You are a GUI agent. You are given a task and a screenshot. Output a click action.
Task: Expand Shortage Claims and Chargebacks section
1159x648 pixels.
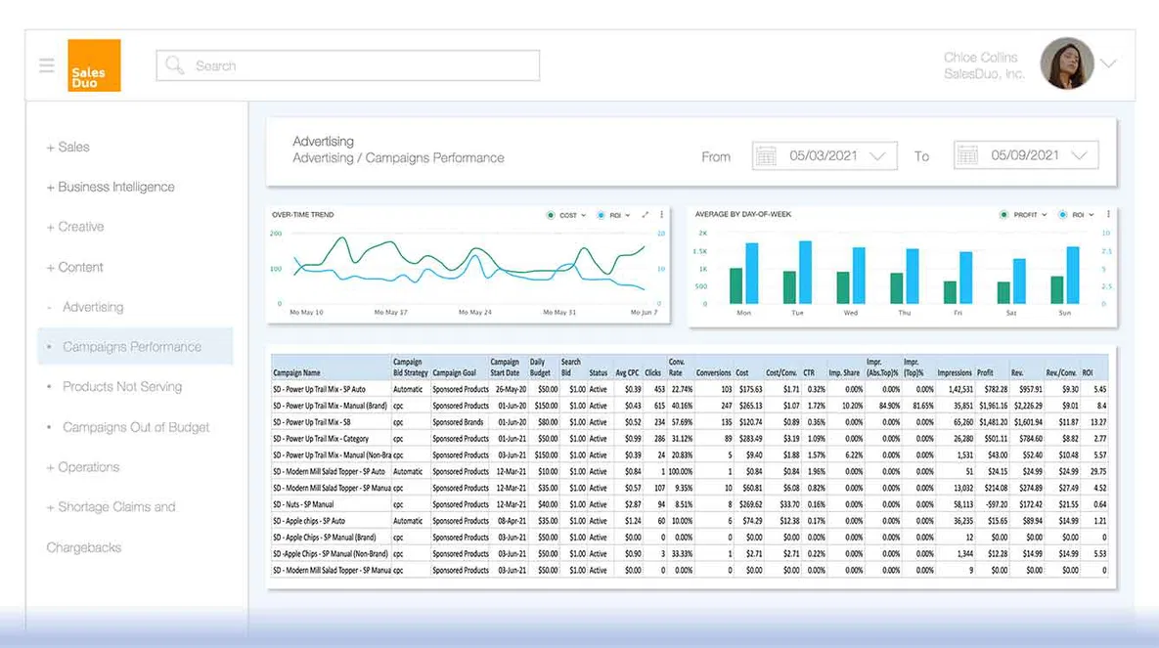(111, 527)
